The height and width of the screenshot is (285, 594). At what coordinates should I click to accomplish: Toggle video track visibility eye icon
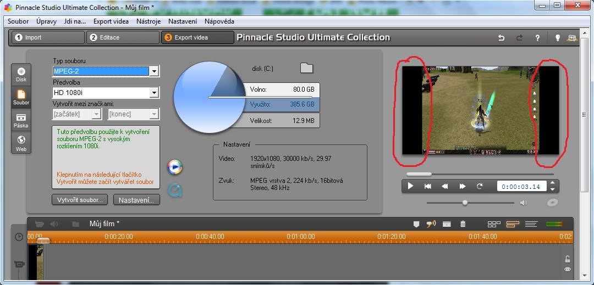point(567,269)
